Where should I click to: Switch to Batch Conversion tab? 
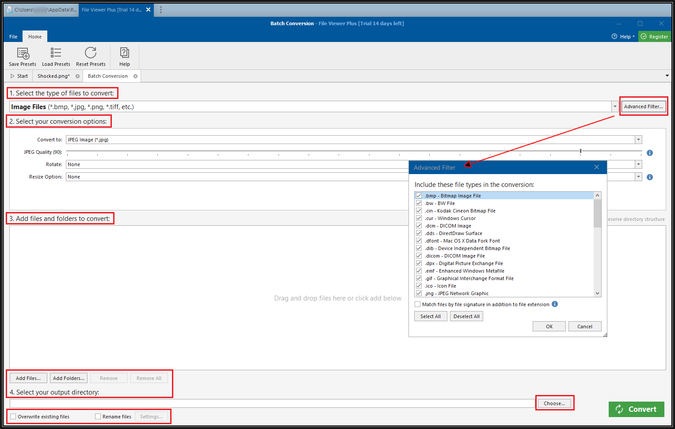click(x=108, y=76)
